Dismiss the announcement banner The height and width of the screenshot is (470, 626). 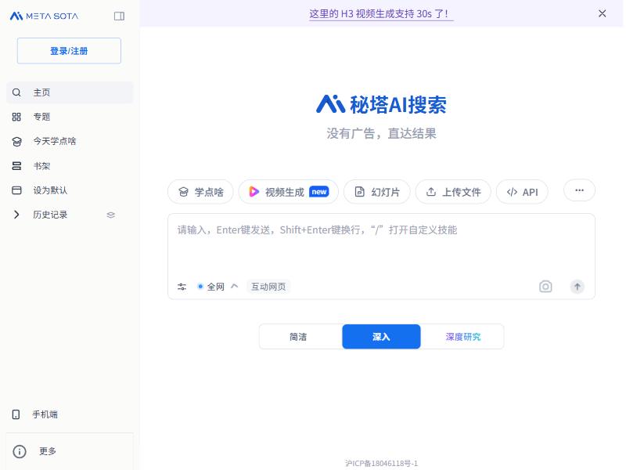pos(602,13)
